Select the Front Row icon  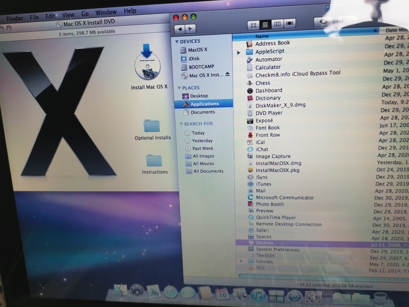point(250,135)
